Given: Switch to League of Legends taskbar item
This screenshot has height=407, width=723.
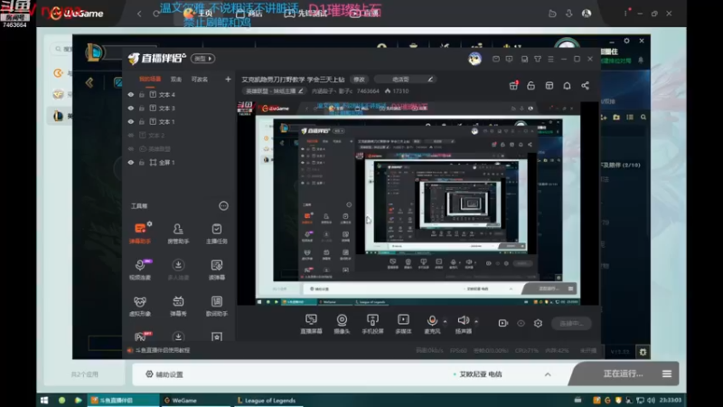Looking at the screenshot, I should (x=267, y=400).
